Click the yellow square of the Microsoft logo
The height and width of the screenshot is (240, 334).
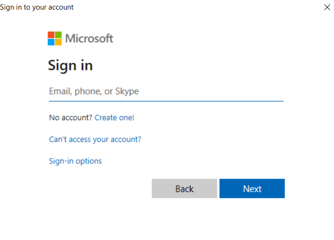58,42
